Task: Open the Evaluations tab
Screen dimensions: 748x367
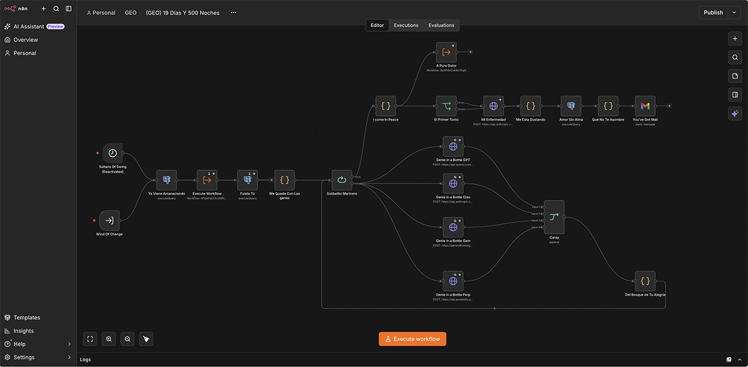Action: pos(441,26)
